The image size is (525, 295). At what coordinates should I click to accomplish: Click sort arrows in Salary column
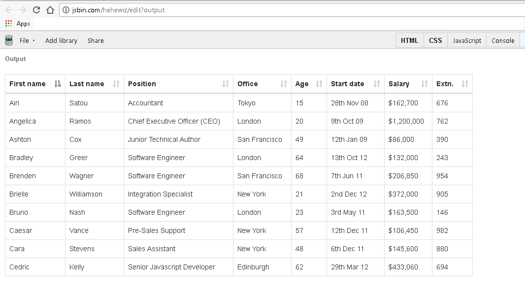click(425, 84)
